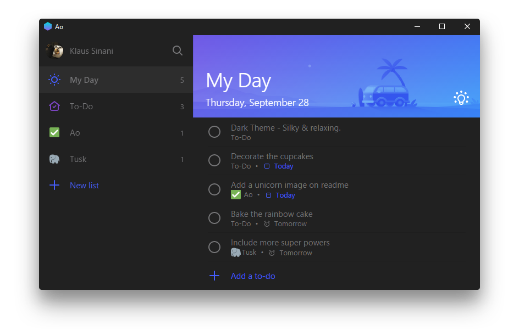
Task: Close the Ao window
Action: [467, 26]
